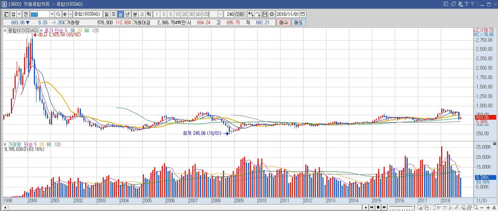This screenshot has height=211, width=498.
Task: Click the 매수 buy button
Action: pos(284,22)
